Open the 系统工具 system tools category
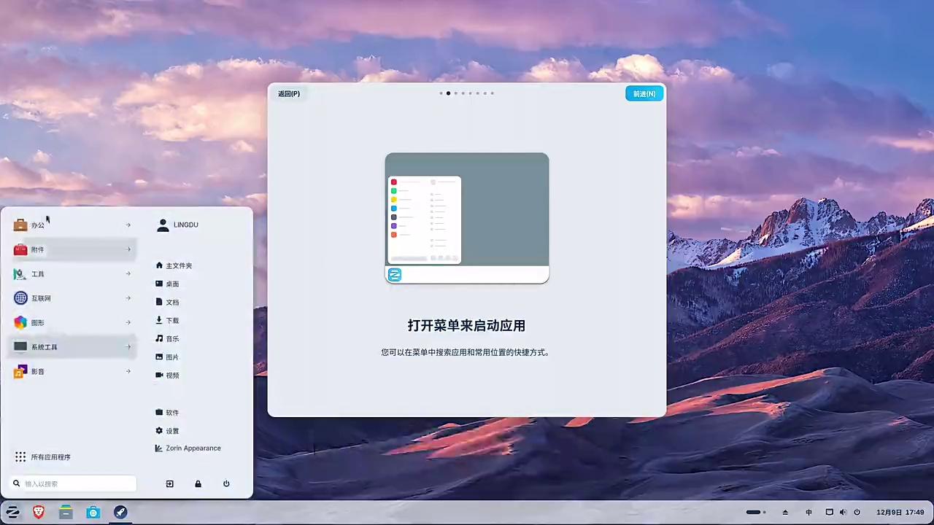Viewport: 934px width, 525px height. click(x=73, y=347)
